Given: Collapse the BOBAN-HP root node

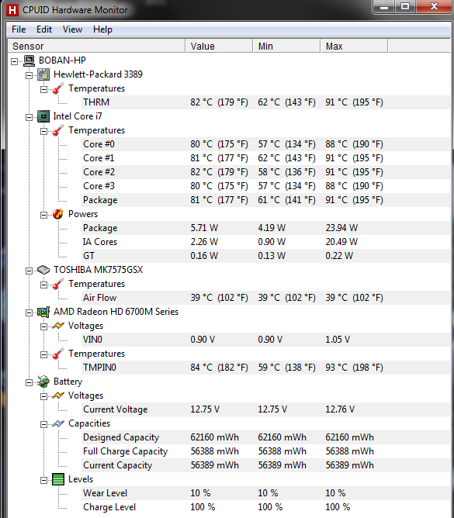Looking at the screenshot, I should point(14,61).
